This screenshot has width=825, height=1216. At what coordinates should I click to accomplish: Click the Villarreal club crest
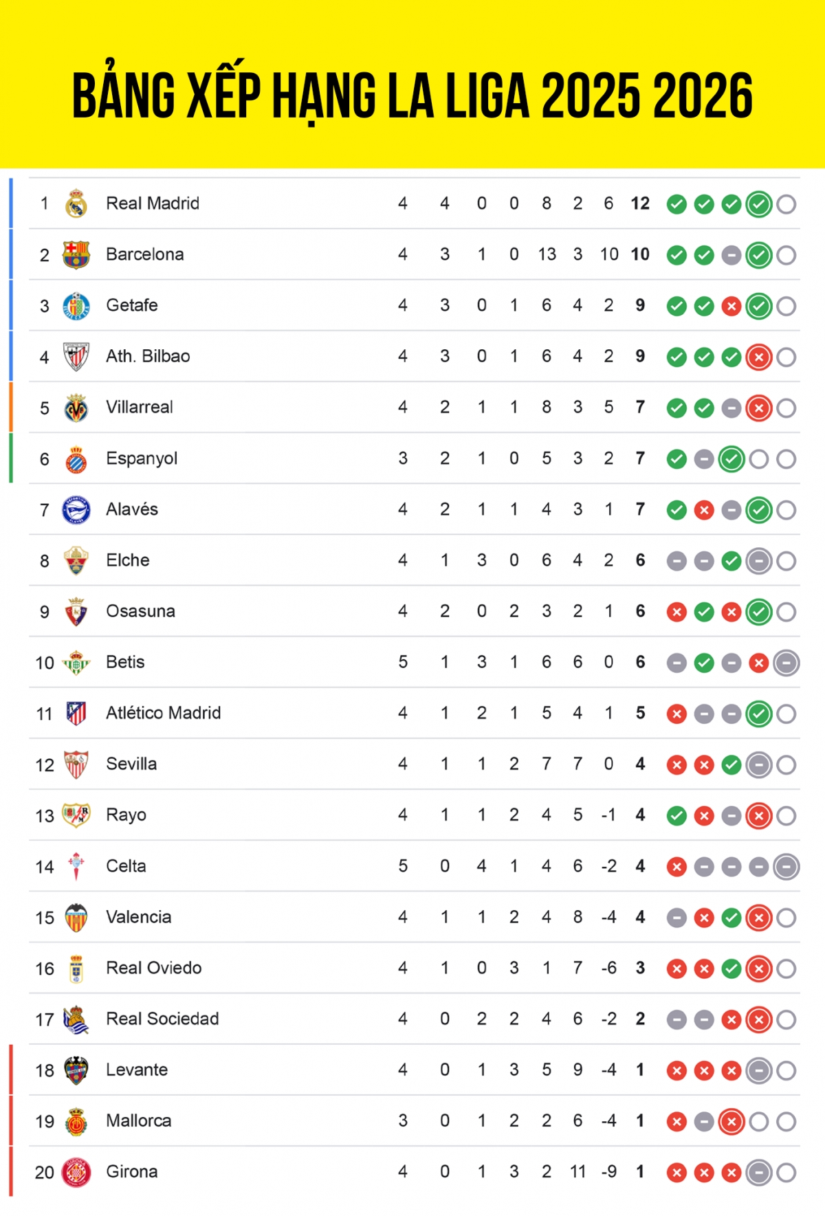(76, 408)
